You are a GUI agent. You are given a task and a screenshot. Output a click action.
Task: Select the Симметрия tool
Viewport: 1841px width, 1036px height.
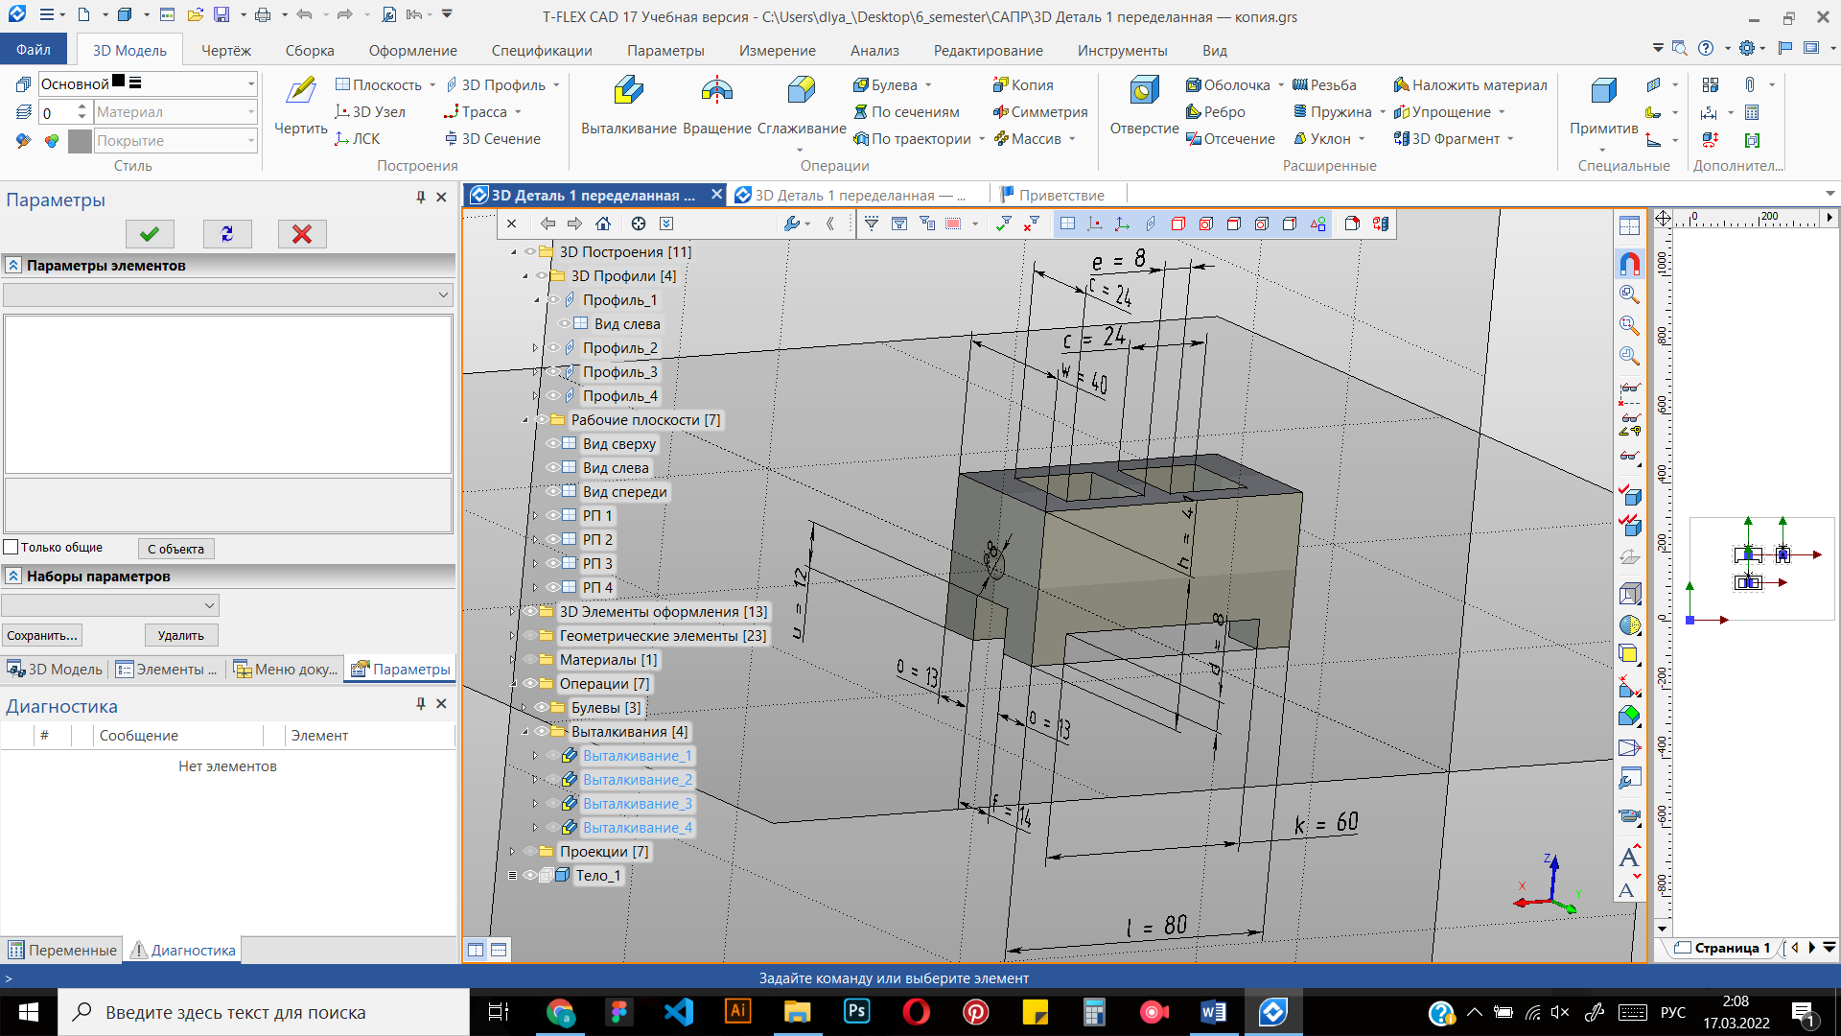[x=1040, y=112]
